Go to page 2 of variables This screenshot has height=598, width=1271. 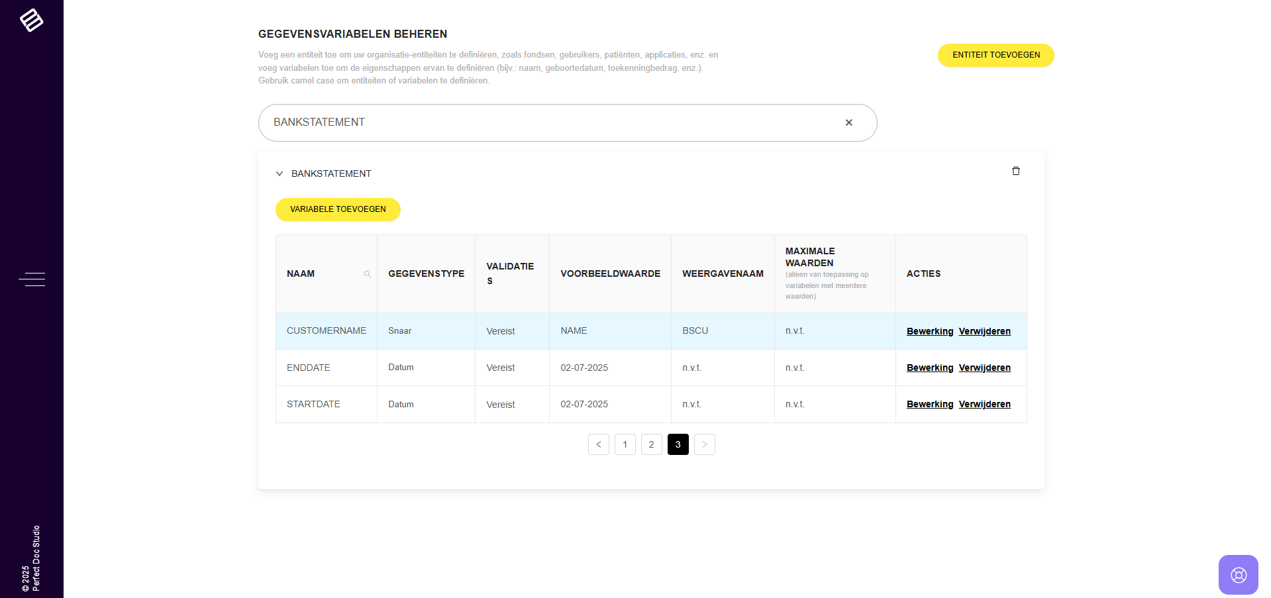[x=651, y=444]
